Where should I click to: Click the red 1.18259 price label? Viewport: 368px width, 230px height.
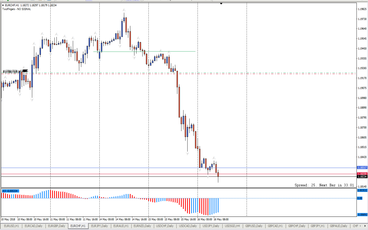coord(362,174)
